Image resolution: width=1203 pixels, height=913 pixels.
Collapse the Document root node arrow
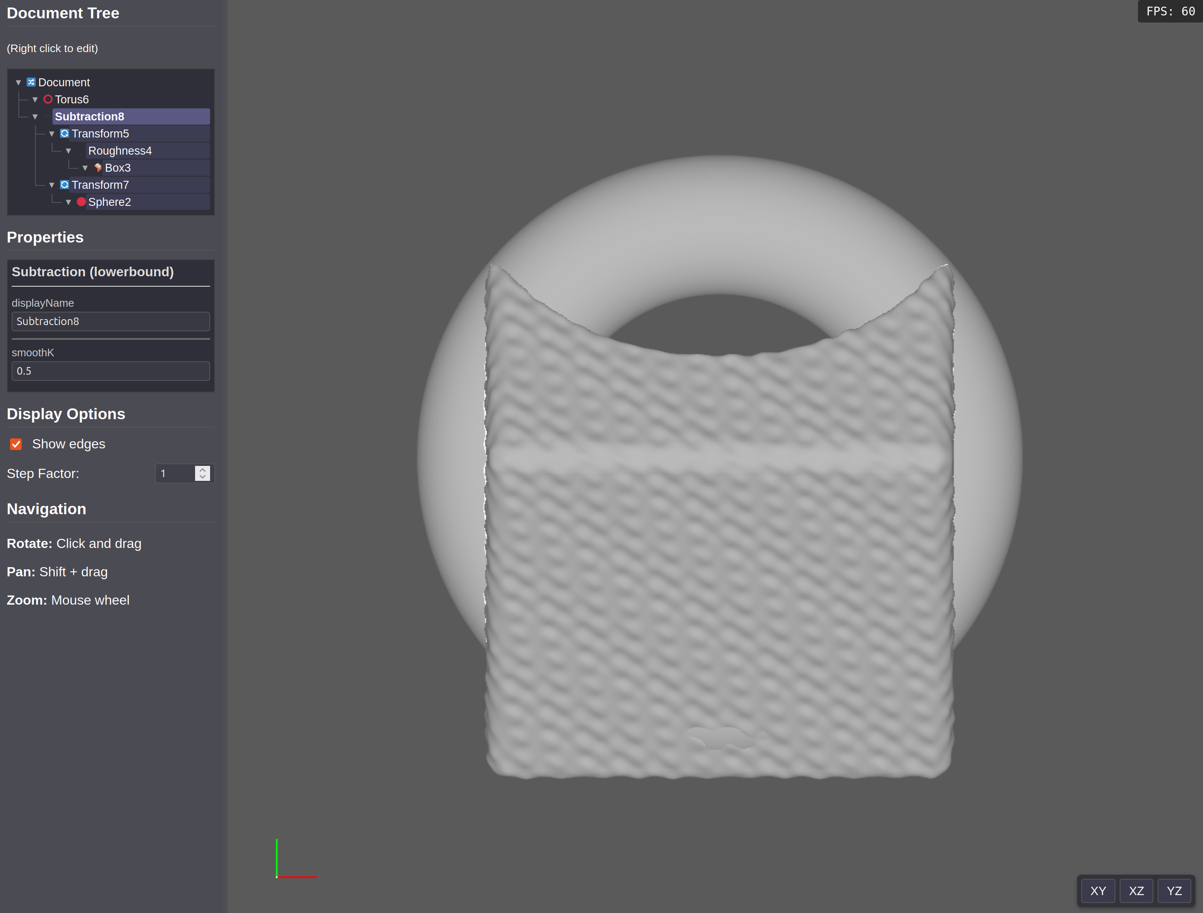coord(18,83)
